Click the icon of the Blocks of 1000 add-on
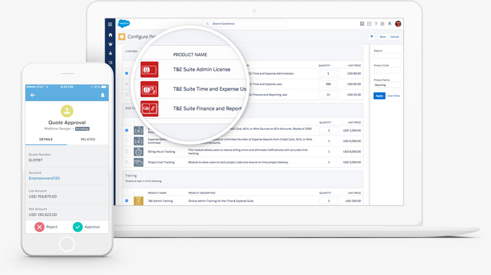The width and height of the screenshot is (491, 275). pos(138,131)
